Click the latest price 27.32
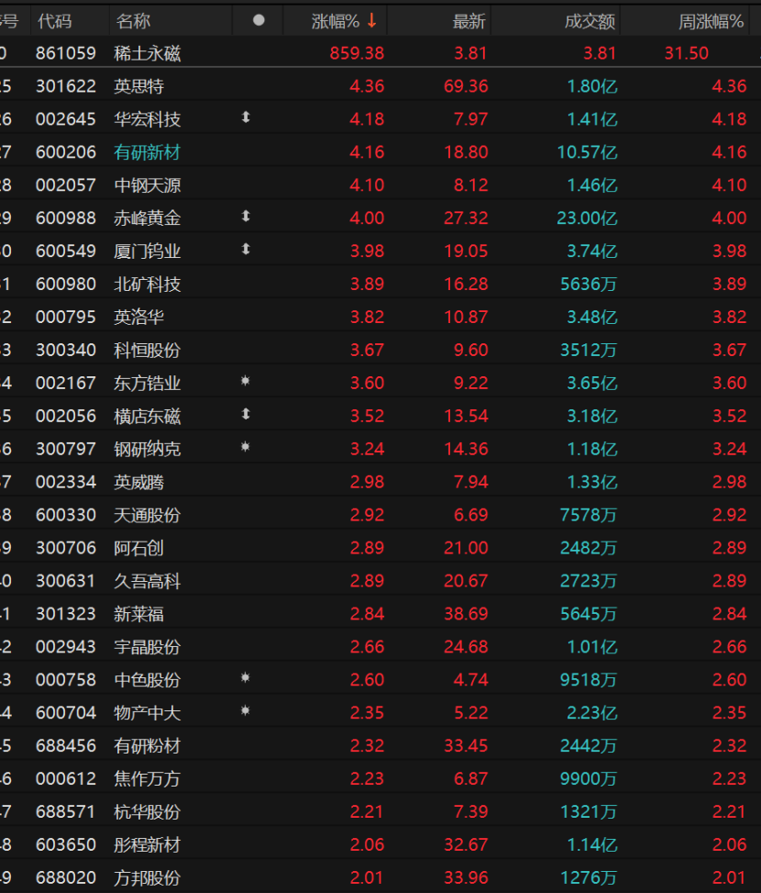The image size is (761, 893). pyautogui.click(x=466, y=218)
